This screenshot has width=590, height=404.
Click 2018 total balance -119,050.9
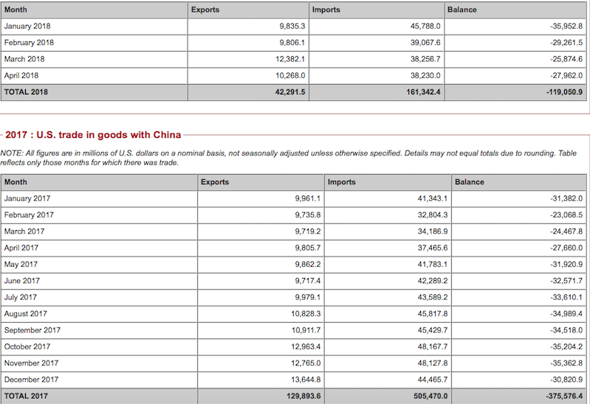[x=564, y=92]
